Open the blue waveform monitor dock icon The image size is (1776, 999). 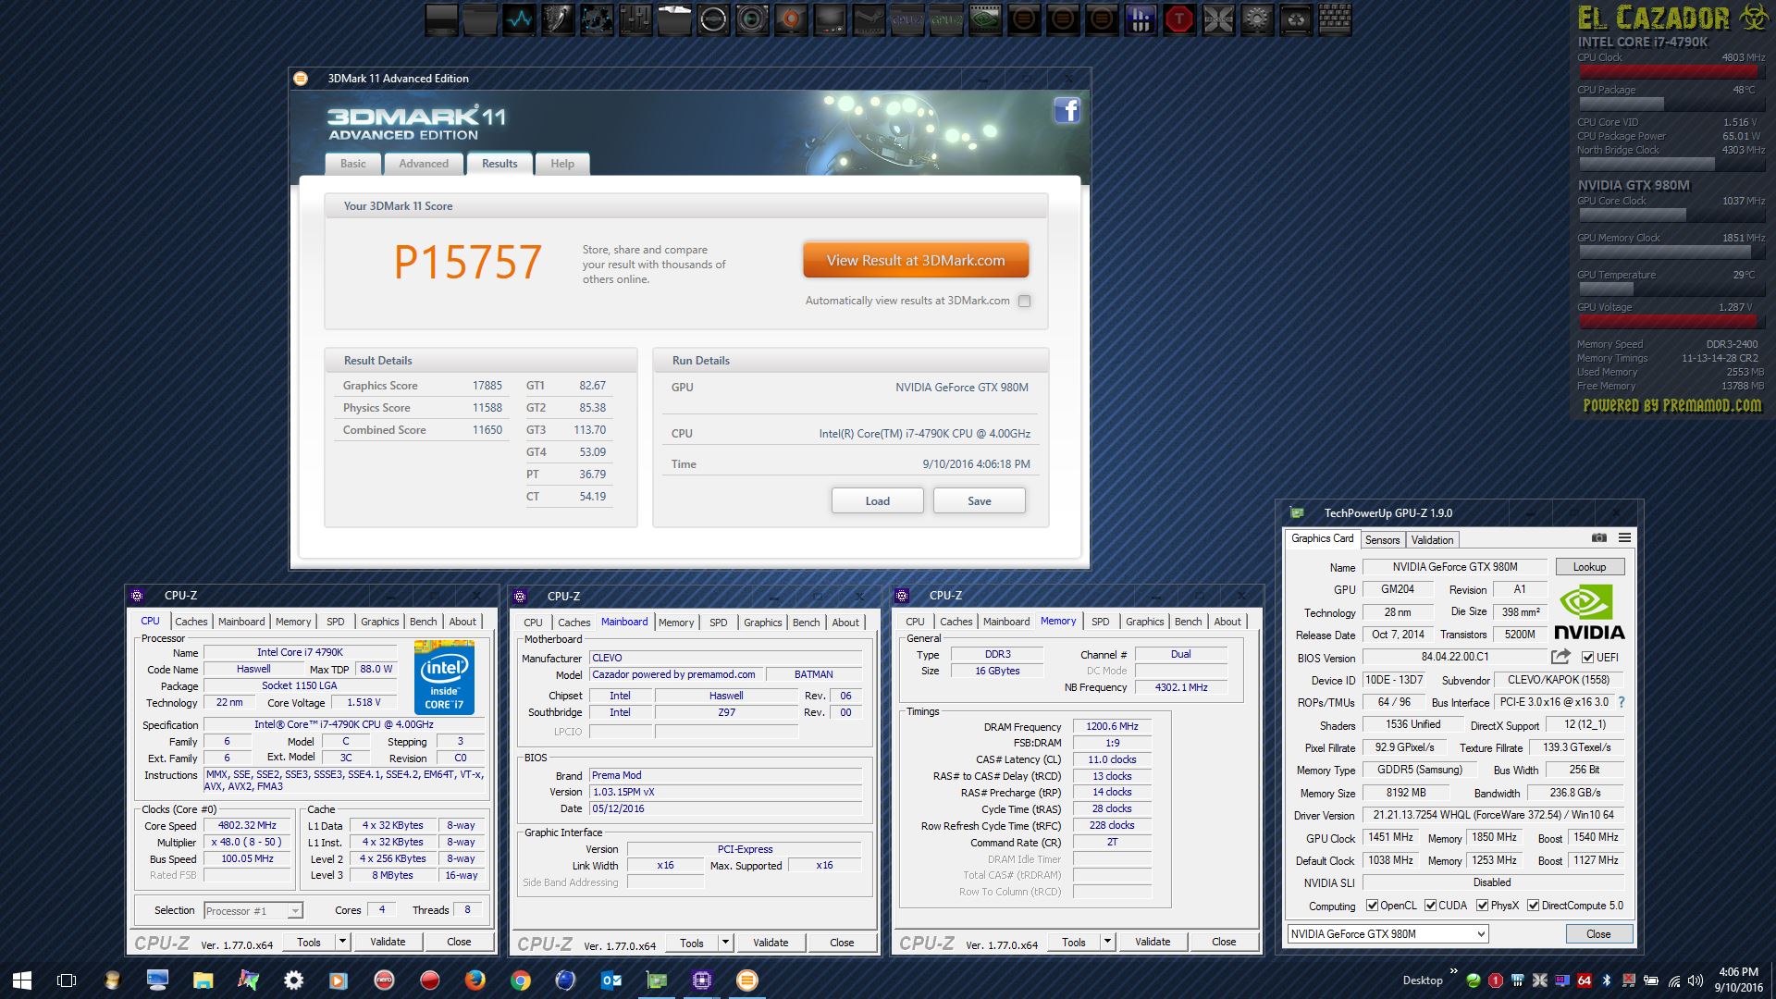[x=519, y=19]
